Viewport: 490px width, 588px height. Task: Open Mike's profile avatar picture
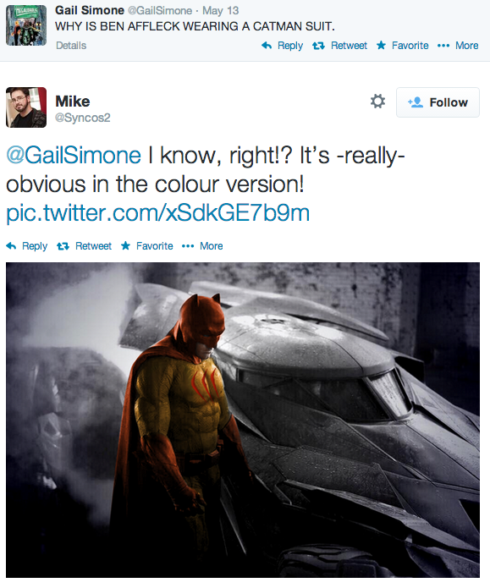(26, 107)
